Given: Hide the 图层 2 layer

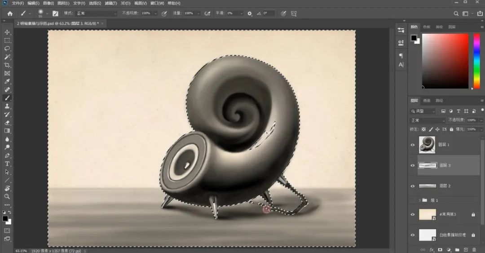Looking at the screenshot, I should 412,186.
